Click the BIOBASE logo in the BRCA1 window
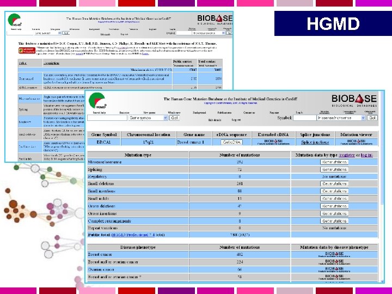This screenshot has height=294, width=392. coord(354,100)
